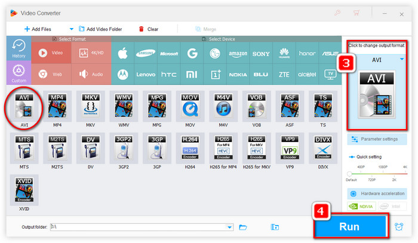Open the ZTE device category
Image resolution: width=418 pixels, height=243 pixels.
pyautogui.click(x=284, y=75)
